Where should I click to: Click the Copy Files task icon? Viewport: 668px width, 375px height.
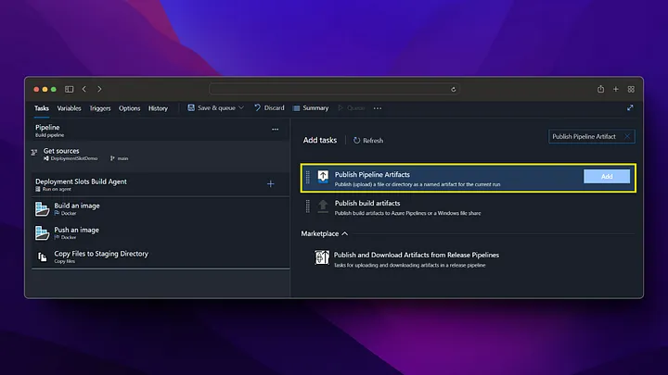(42, 256)
